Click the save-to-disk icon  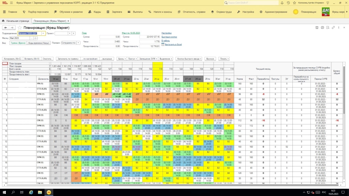[x=317, y=27]
